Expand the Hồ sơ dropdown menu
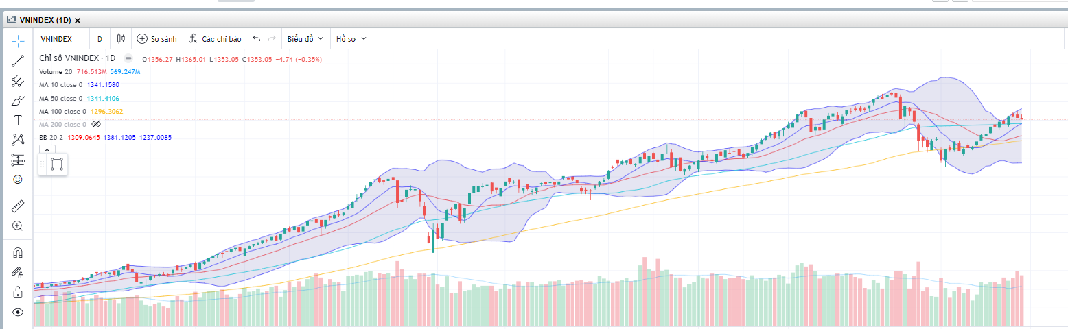The height and width of the screenshot is (329, 1068). coord(351,39)
